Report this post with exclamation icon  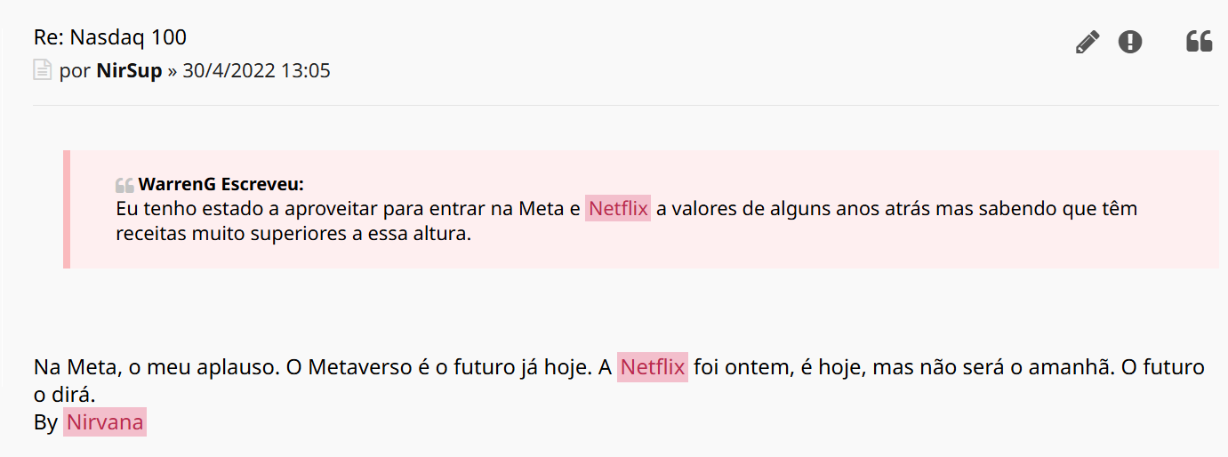[1130, 42]
